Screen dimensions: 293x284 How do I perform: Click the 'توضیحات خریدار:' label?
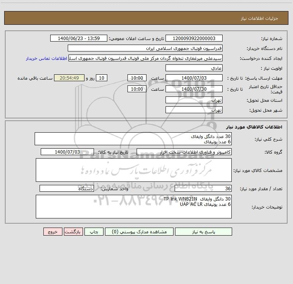click(267, 207)
